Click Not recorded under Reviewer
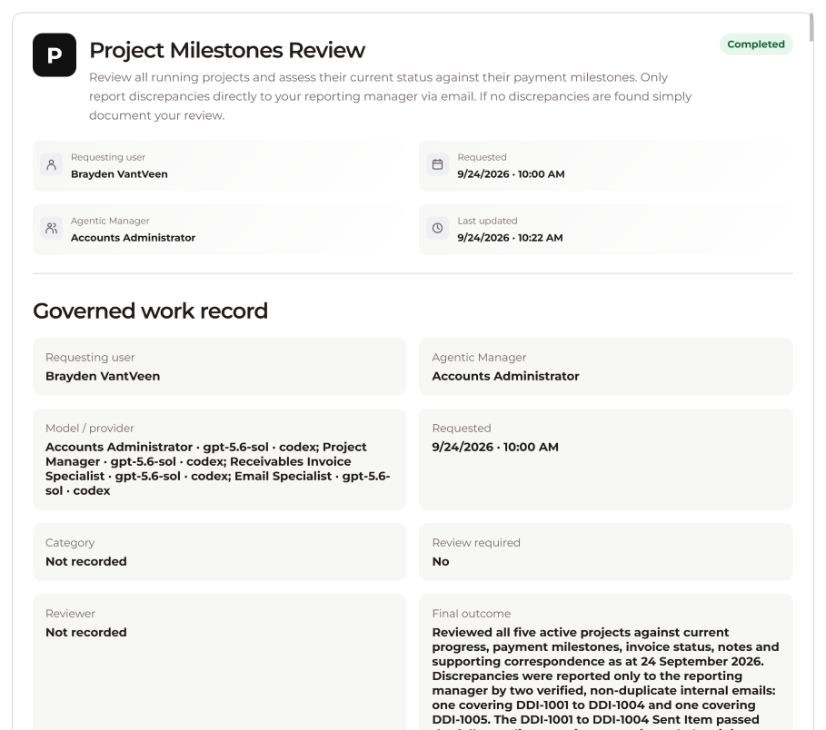This screenshot has width=826, height=730. pos(85,633)
